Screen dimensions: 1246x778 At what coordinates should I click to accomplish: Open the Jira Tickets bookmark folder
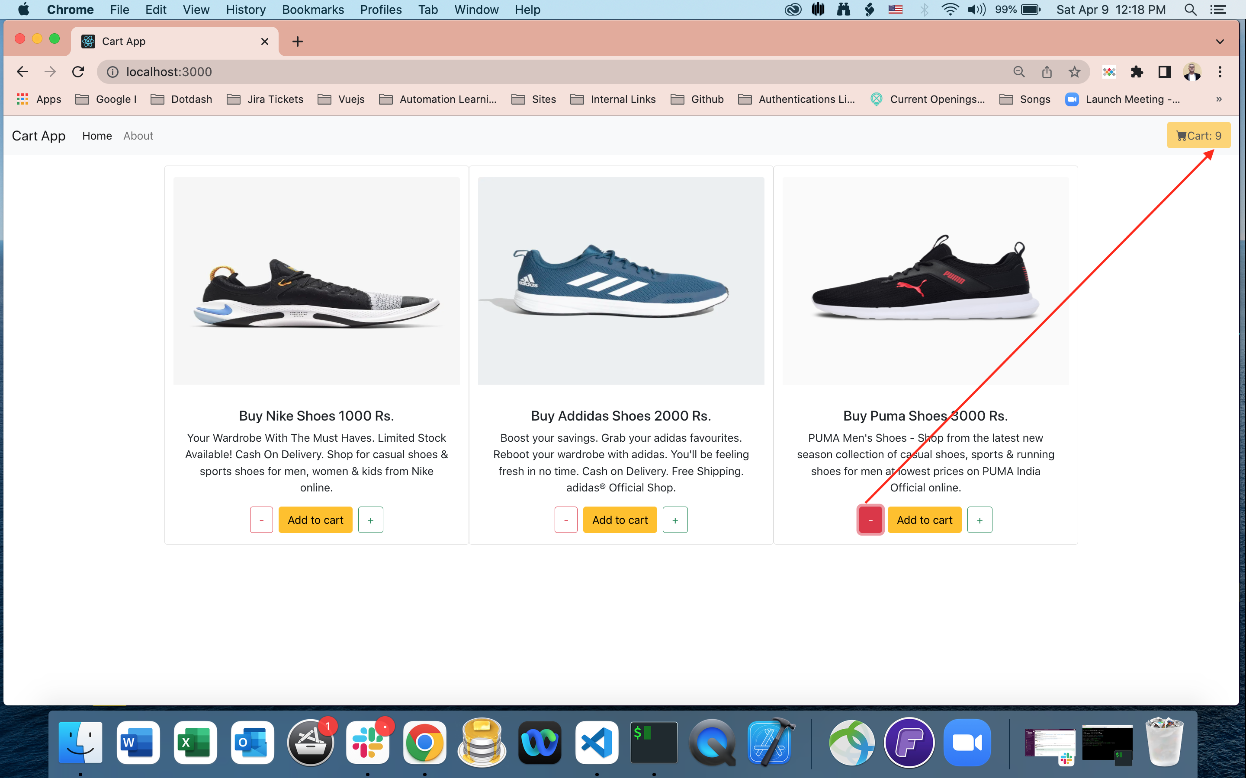click(x=265, y=99)
